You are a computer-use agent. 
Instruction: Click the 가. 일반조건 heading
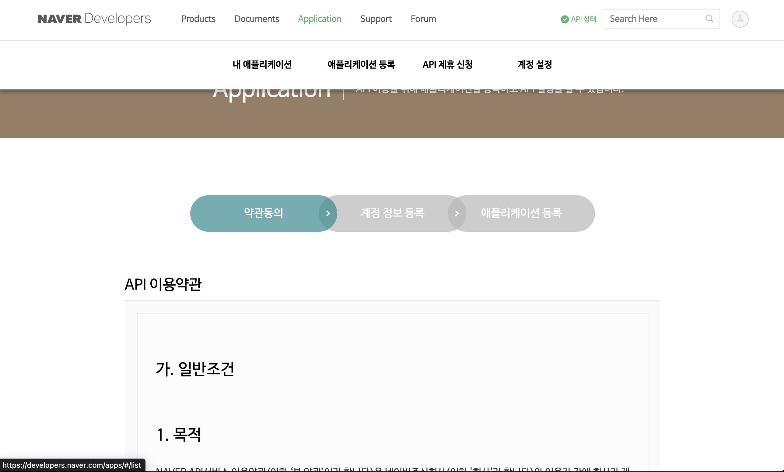pos(195,369)
